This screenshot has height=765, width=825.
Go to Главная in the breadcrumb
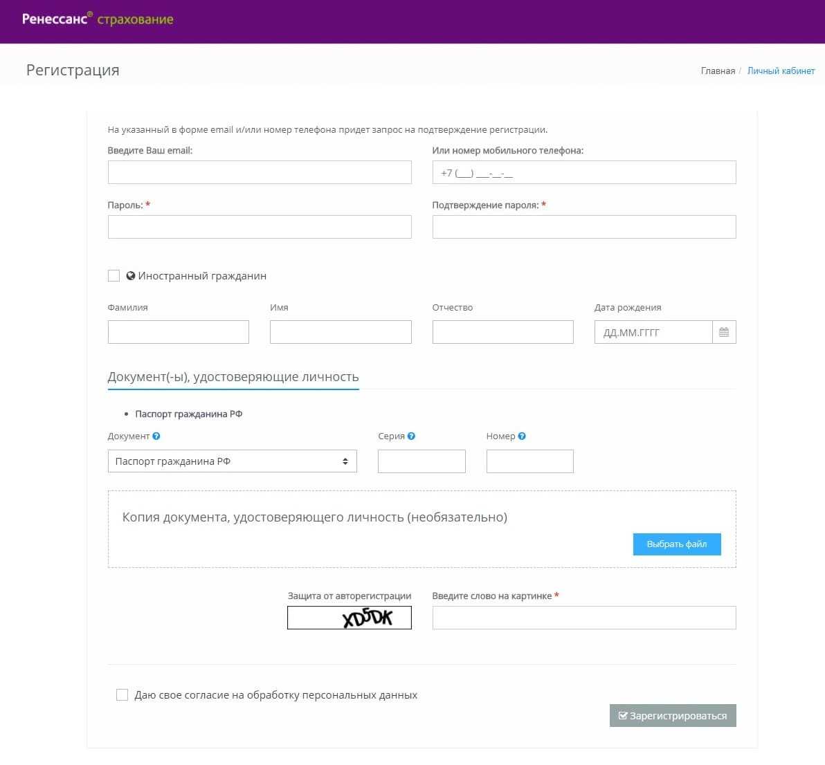pyautogui.click(x=718, y=71)
